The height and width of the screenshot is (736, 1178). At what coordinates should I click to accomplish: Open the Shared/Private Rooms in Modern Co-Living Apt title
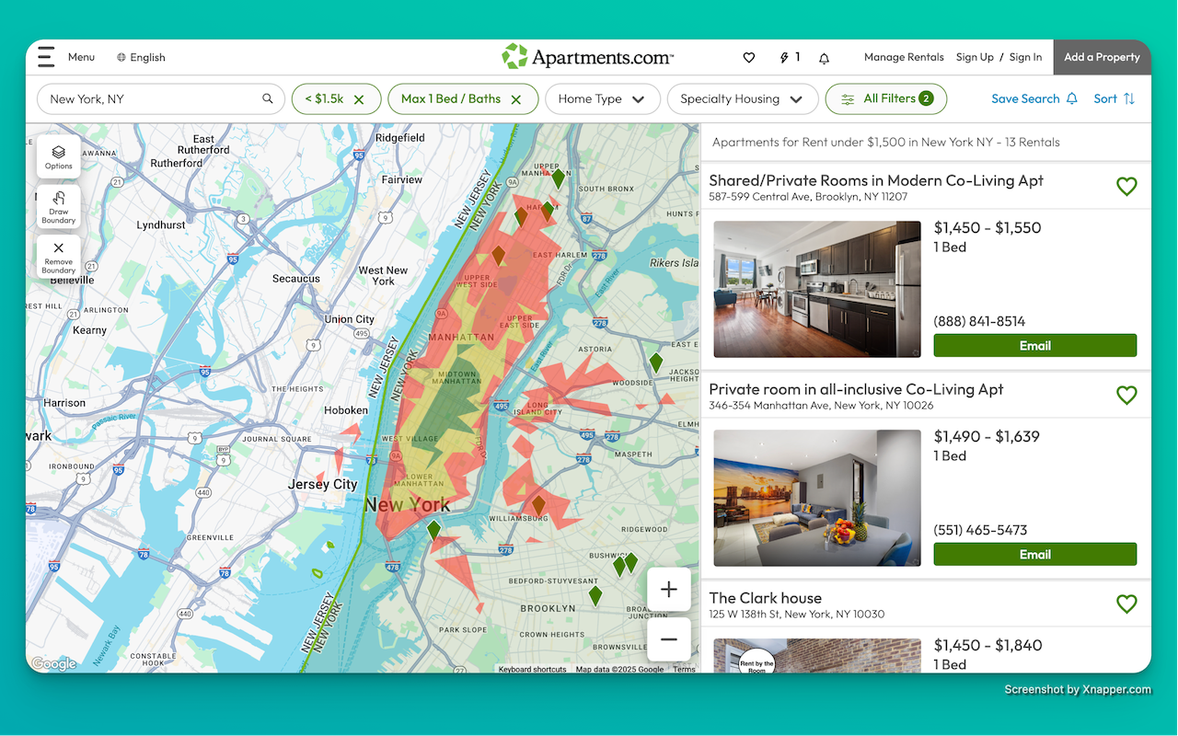click(876, 180)
